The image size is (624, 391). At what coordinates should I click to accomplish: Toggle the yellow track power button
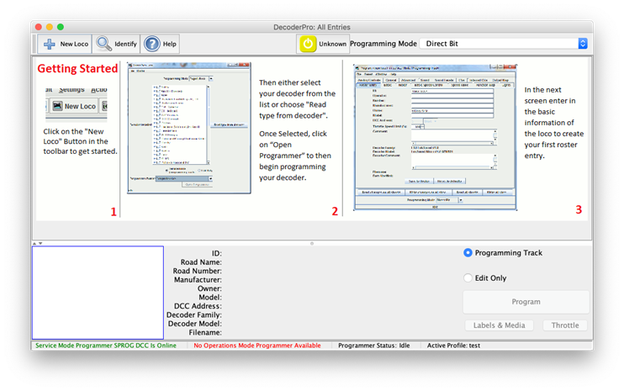click(x=308, y=44)
